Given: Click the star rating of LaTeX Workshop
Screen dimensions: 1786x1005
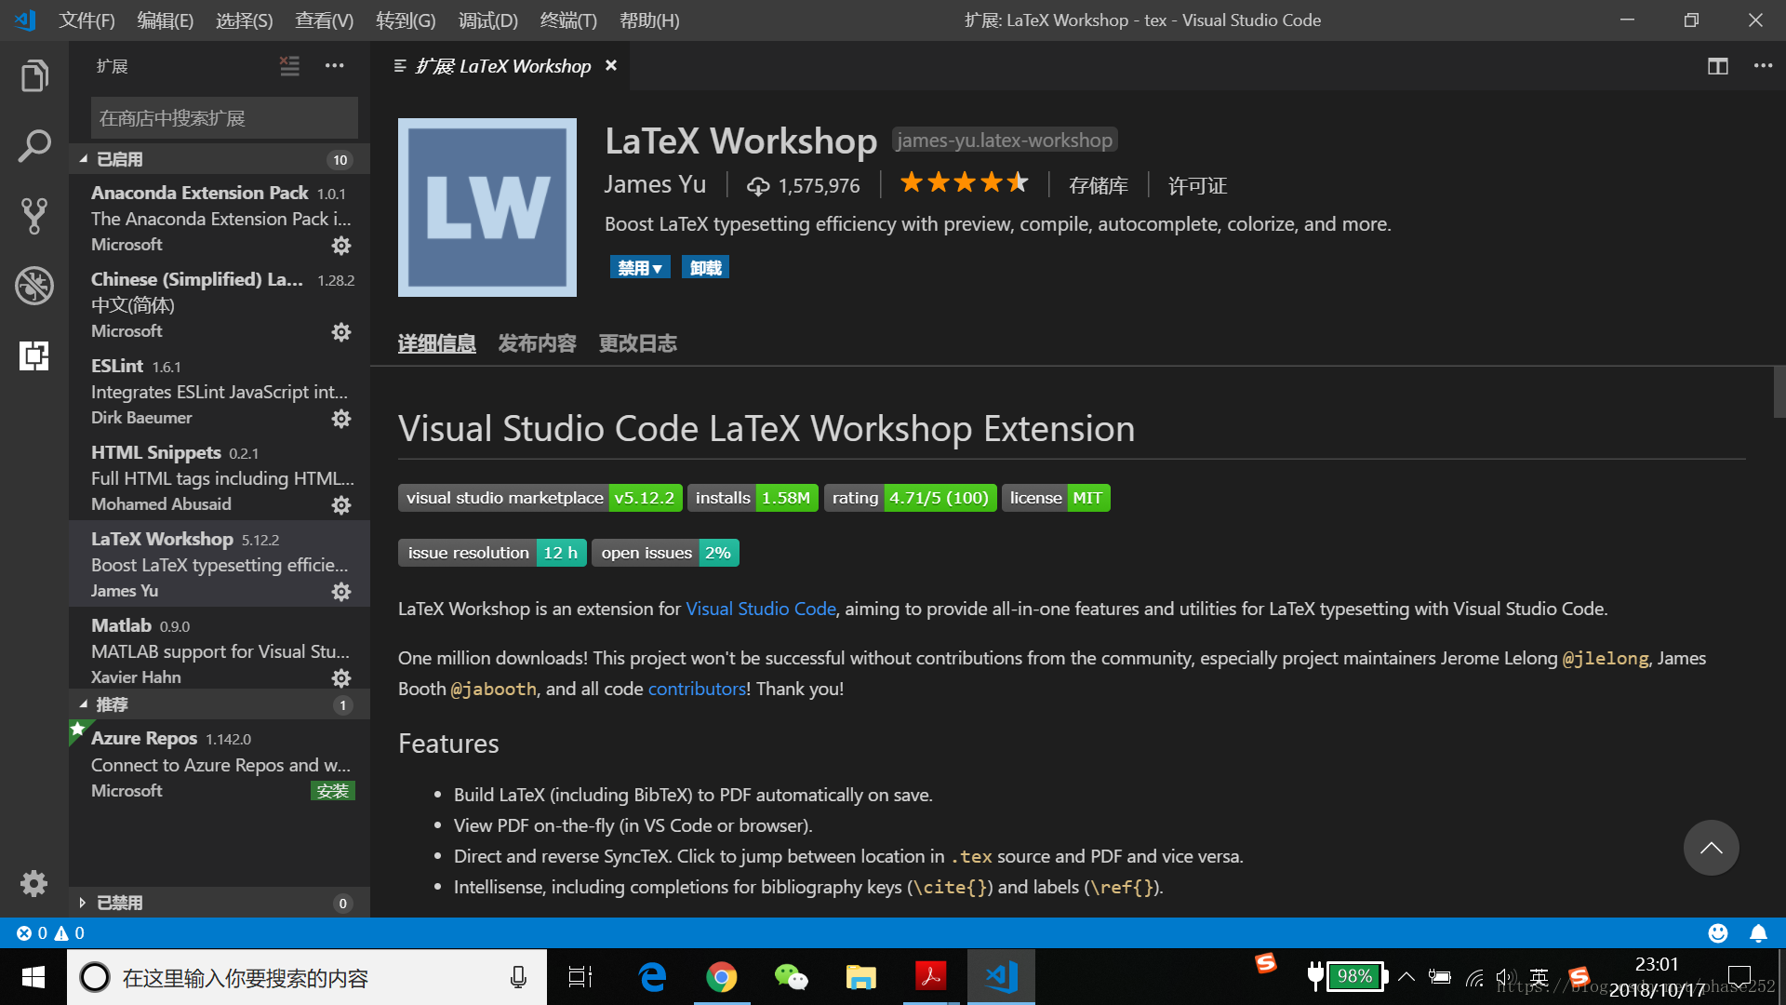Looking at the screenshot, I should 965,183.
